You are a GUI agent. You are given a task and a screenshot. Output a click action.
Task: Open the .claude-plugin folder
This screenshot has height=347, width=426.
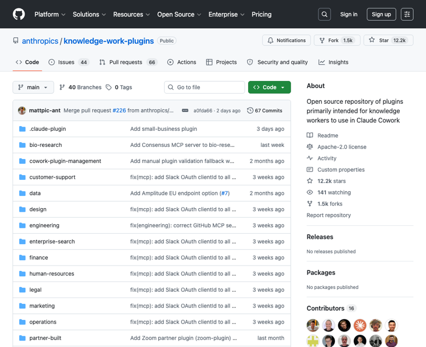pos(47,129)
